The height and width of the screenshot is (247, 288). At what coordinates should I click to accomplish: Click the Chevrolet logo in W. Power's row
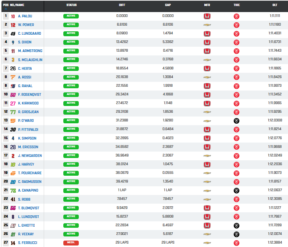(207, 25)
